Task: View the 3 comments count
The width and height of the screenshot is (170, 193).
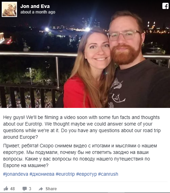Action: point(30,189)
